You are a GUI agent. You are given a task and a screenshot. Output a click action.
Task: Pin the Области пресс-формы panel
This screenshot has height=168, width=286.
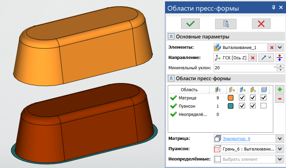point(274,8)
